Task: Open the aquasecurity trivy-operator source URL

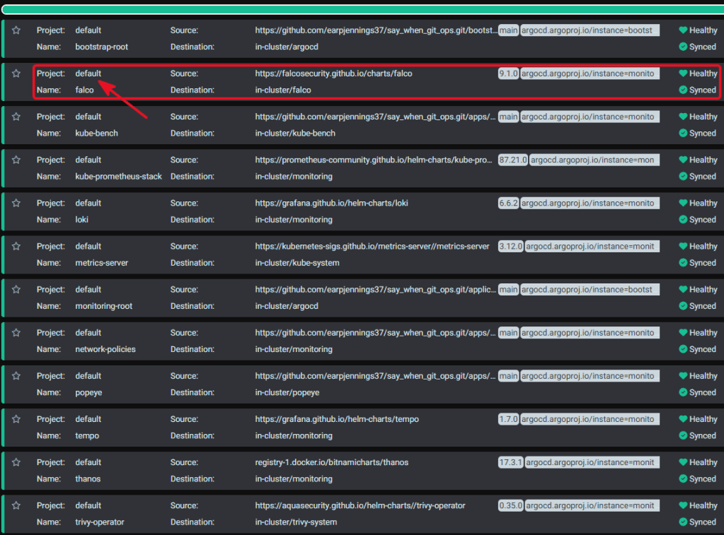Action: tap(360, 505)
